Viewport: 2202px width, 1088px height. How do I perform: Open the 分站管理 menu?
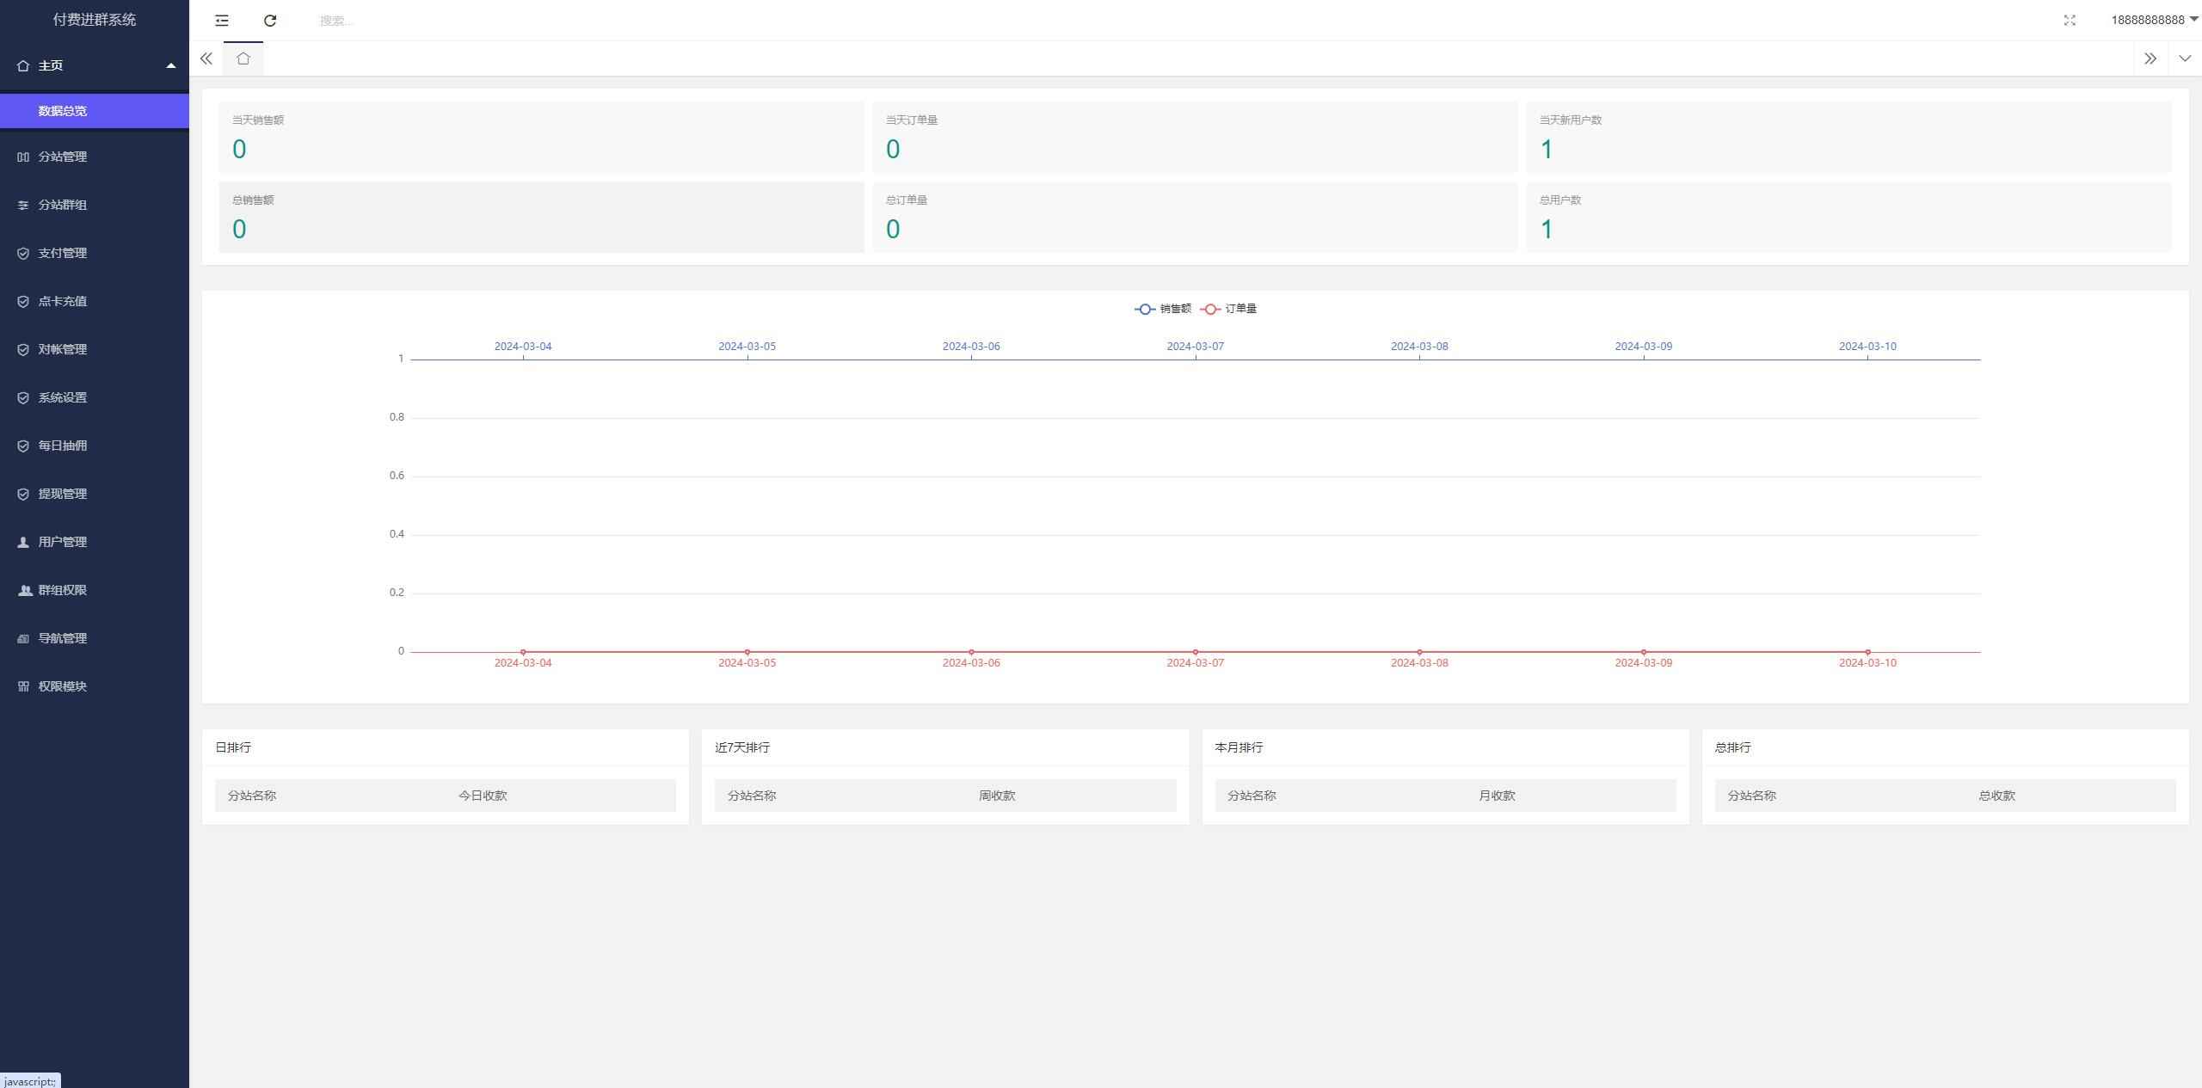pyautogui.click(x=63, y=157)
